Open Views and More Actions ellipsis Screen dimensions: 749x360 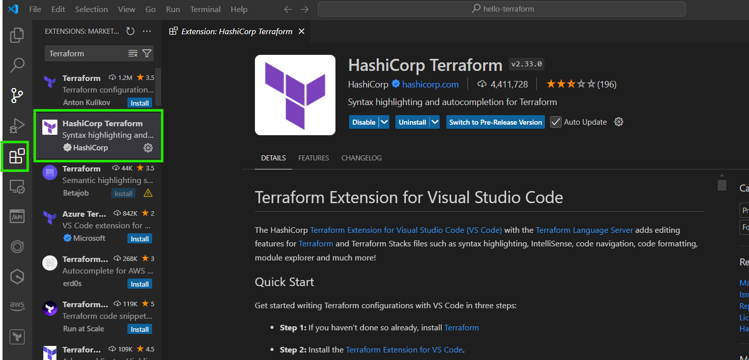pyautogui.click(x=147, y=31)
